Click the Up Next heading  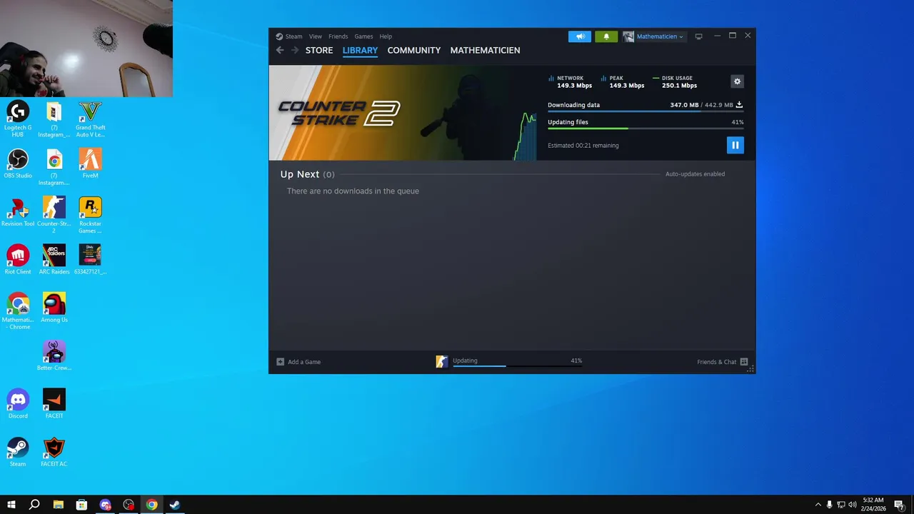(300, 174)
